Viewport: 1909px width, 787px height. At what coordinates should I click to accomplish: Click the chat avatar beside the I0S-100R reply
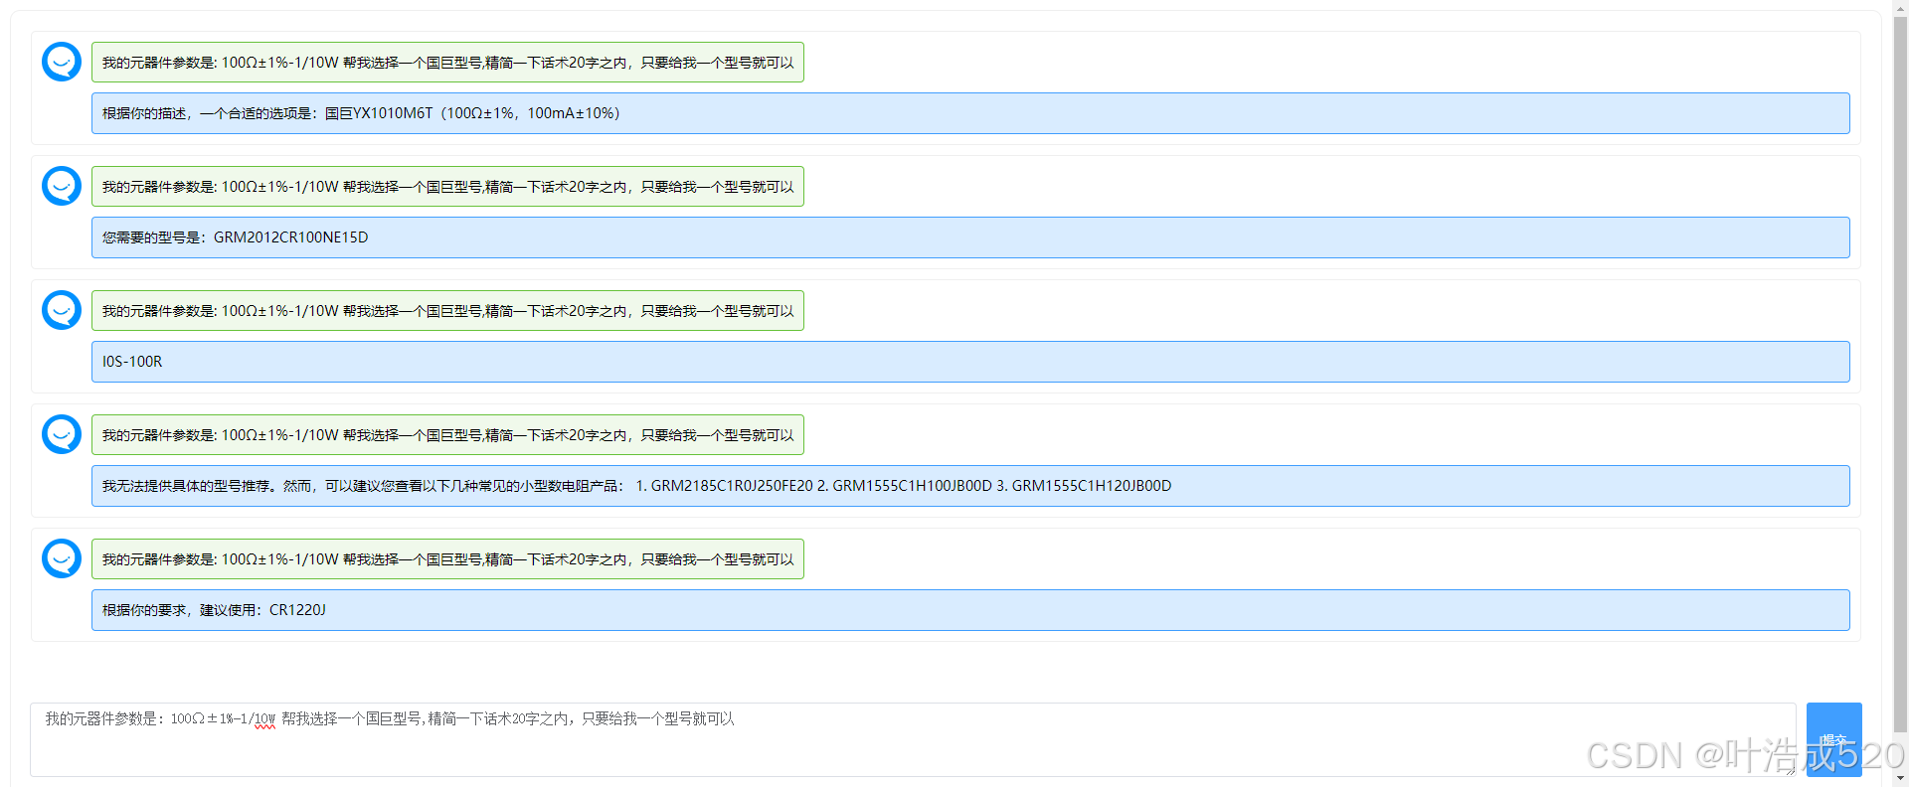[x=62, y=310]
